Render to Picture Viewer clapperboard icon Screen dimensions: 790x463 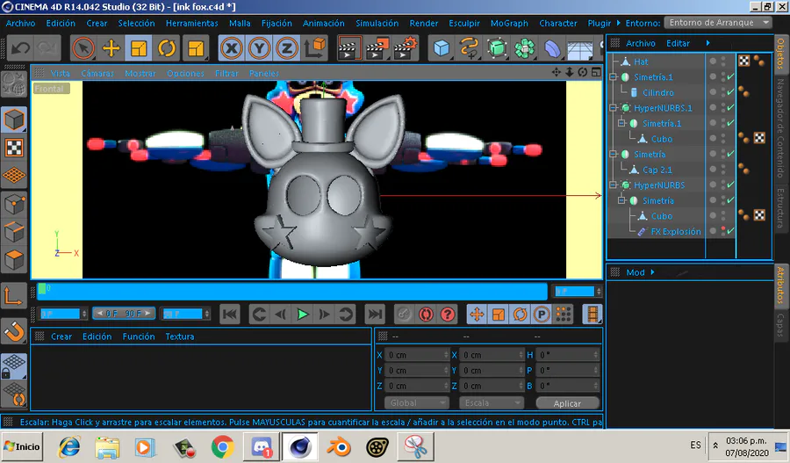pos(377,48)
